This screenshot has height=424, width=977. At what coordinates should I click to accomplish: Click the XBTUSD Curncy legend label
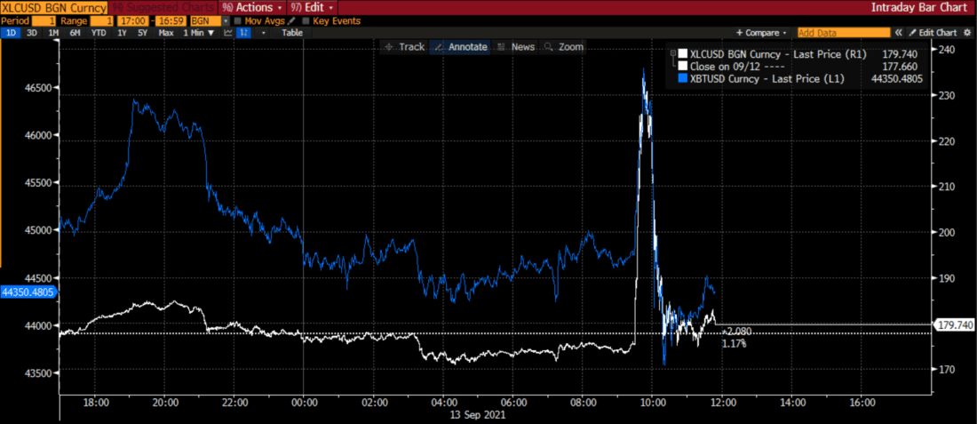click(x=767, y=79)
